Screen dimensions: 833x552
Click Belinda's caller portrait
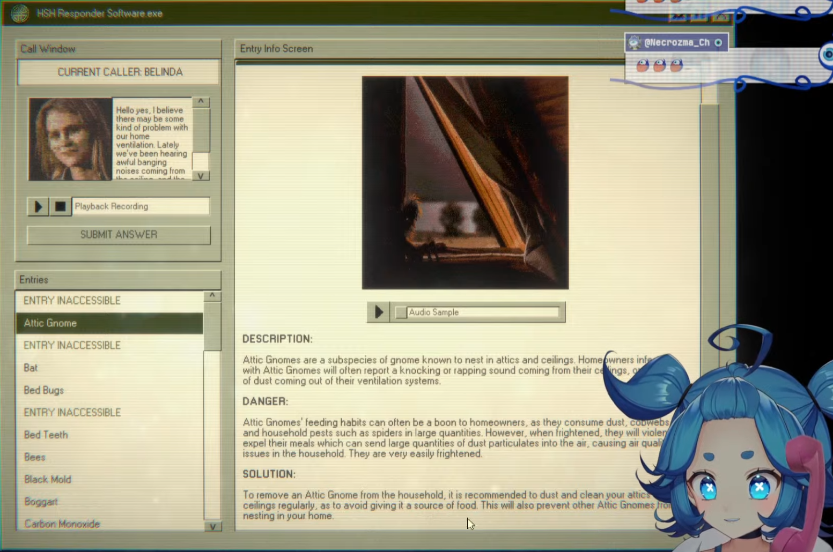click(x=70, y=139)
